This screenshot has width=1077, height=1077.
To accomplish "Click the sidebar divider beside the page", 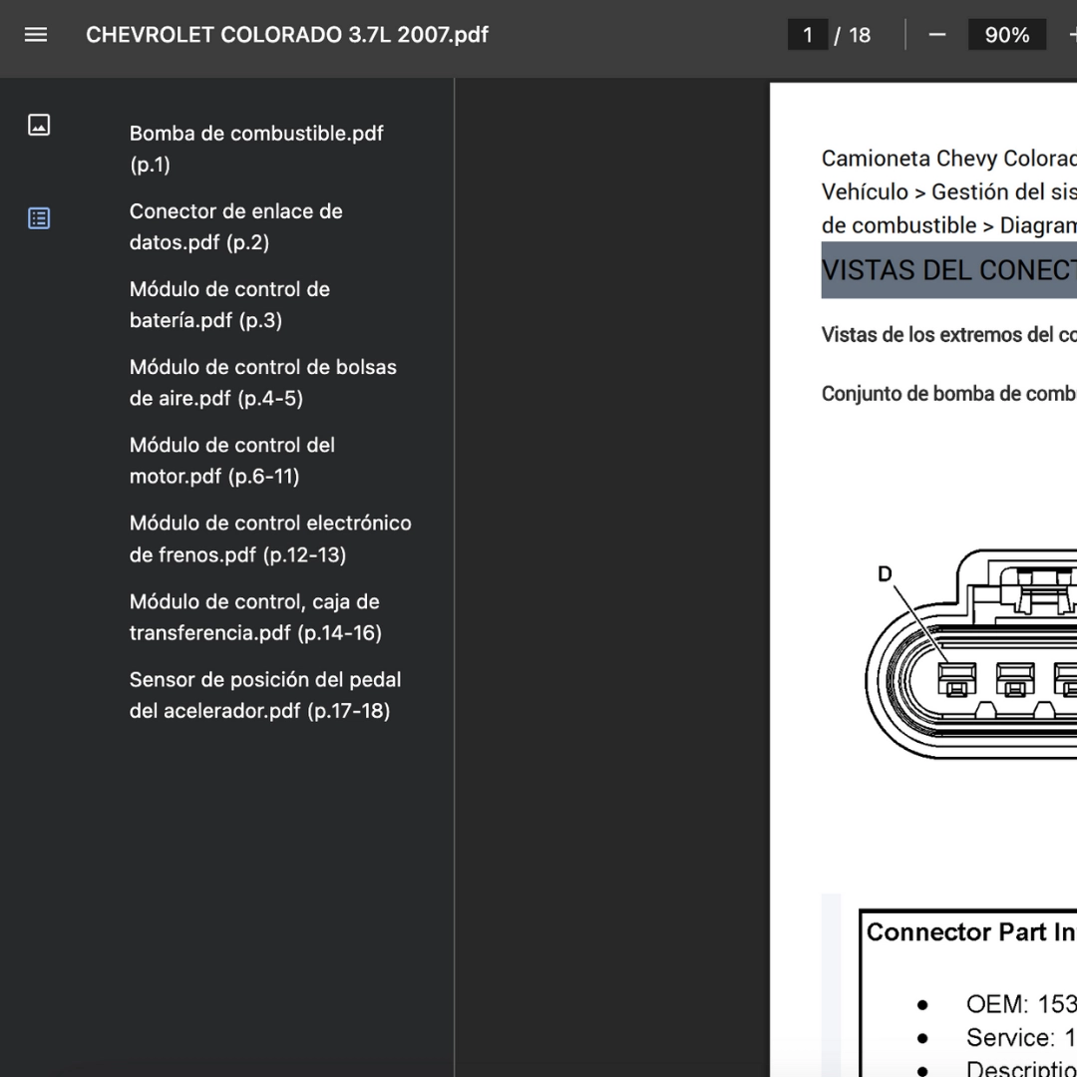I will [455, 499].
